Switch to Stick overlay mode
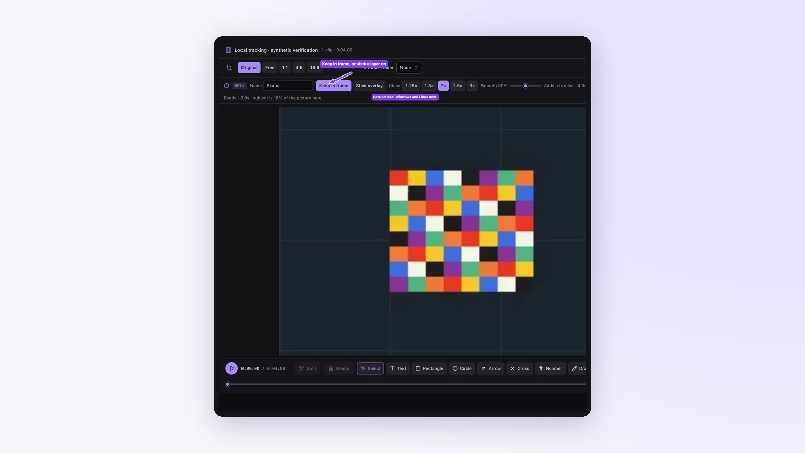Viewport: 805px width, 453px height. click(369, 86)
